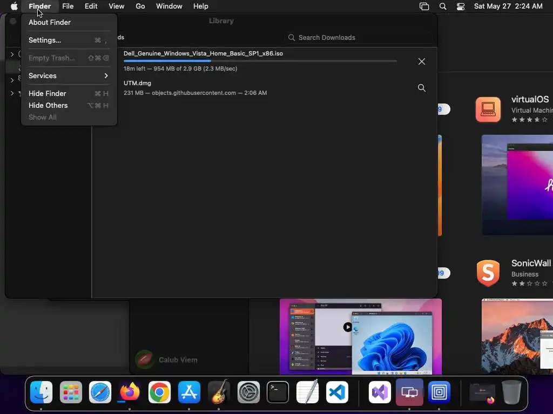This screenshot has width=553, height=414.
Task: Expand the Services submenu
Action: tap(69, 75)
